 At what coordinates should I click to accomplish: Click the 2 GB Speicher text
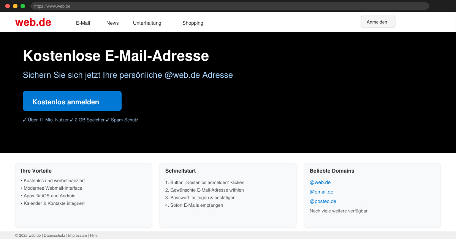coord(90,120)
